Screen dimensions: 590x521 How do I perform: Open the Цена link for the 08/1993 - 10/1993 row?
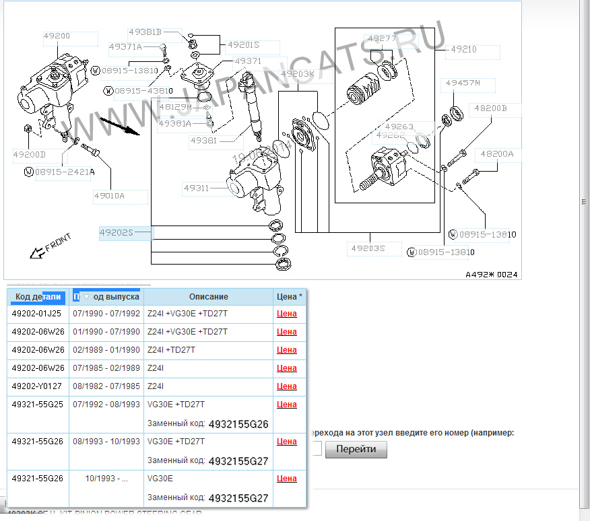point(287,442)
